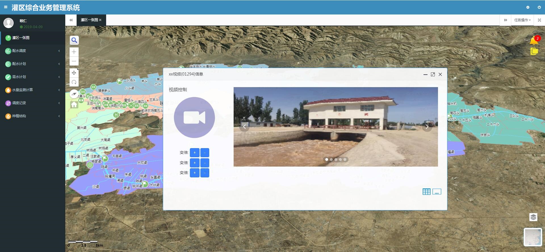Switch to table grid view in dialog
545x252 pixels.
click(x=426, y=192)
